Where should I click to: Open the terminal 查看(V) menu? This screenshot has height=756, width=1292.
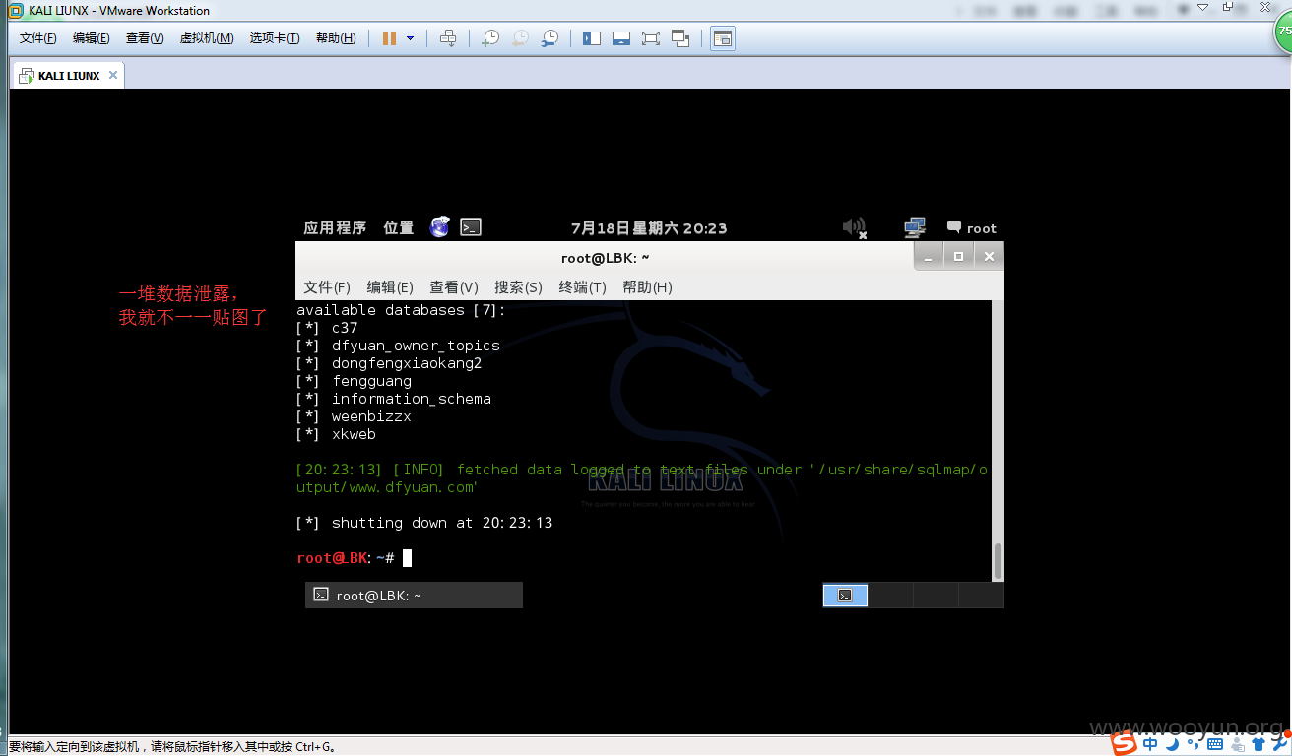click(x=454, y=286)
